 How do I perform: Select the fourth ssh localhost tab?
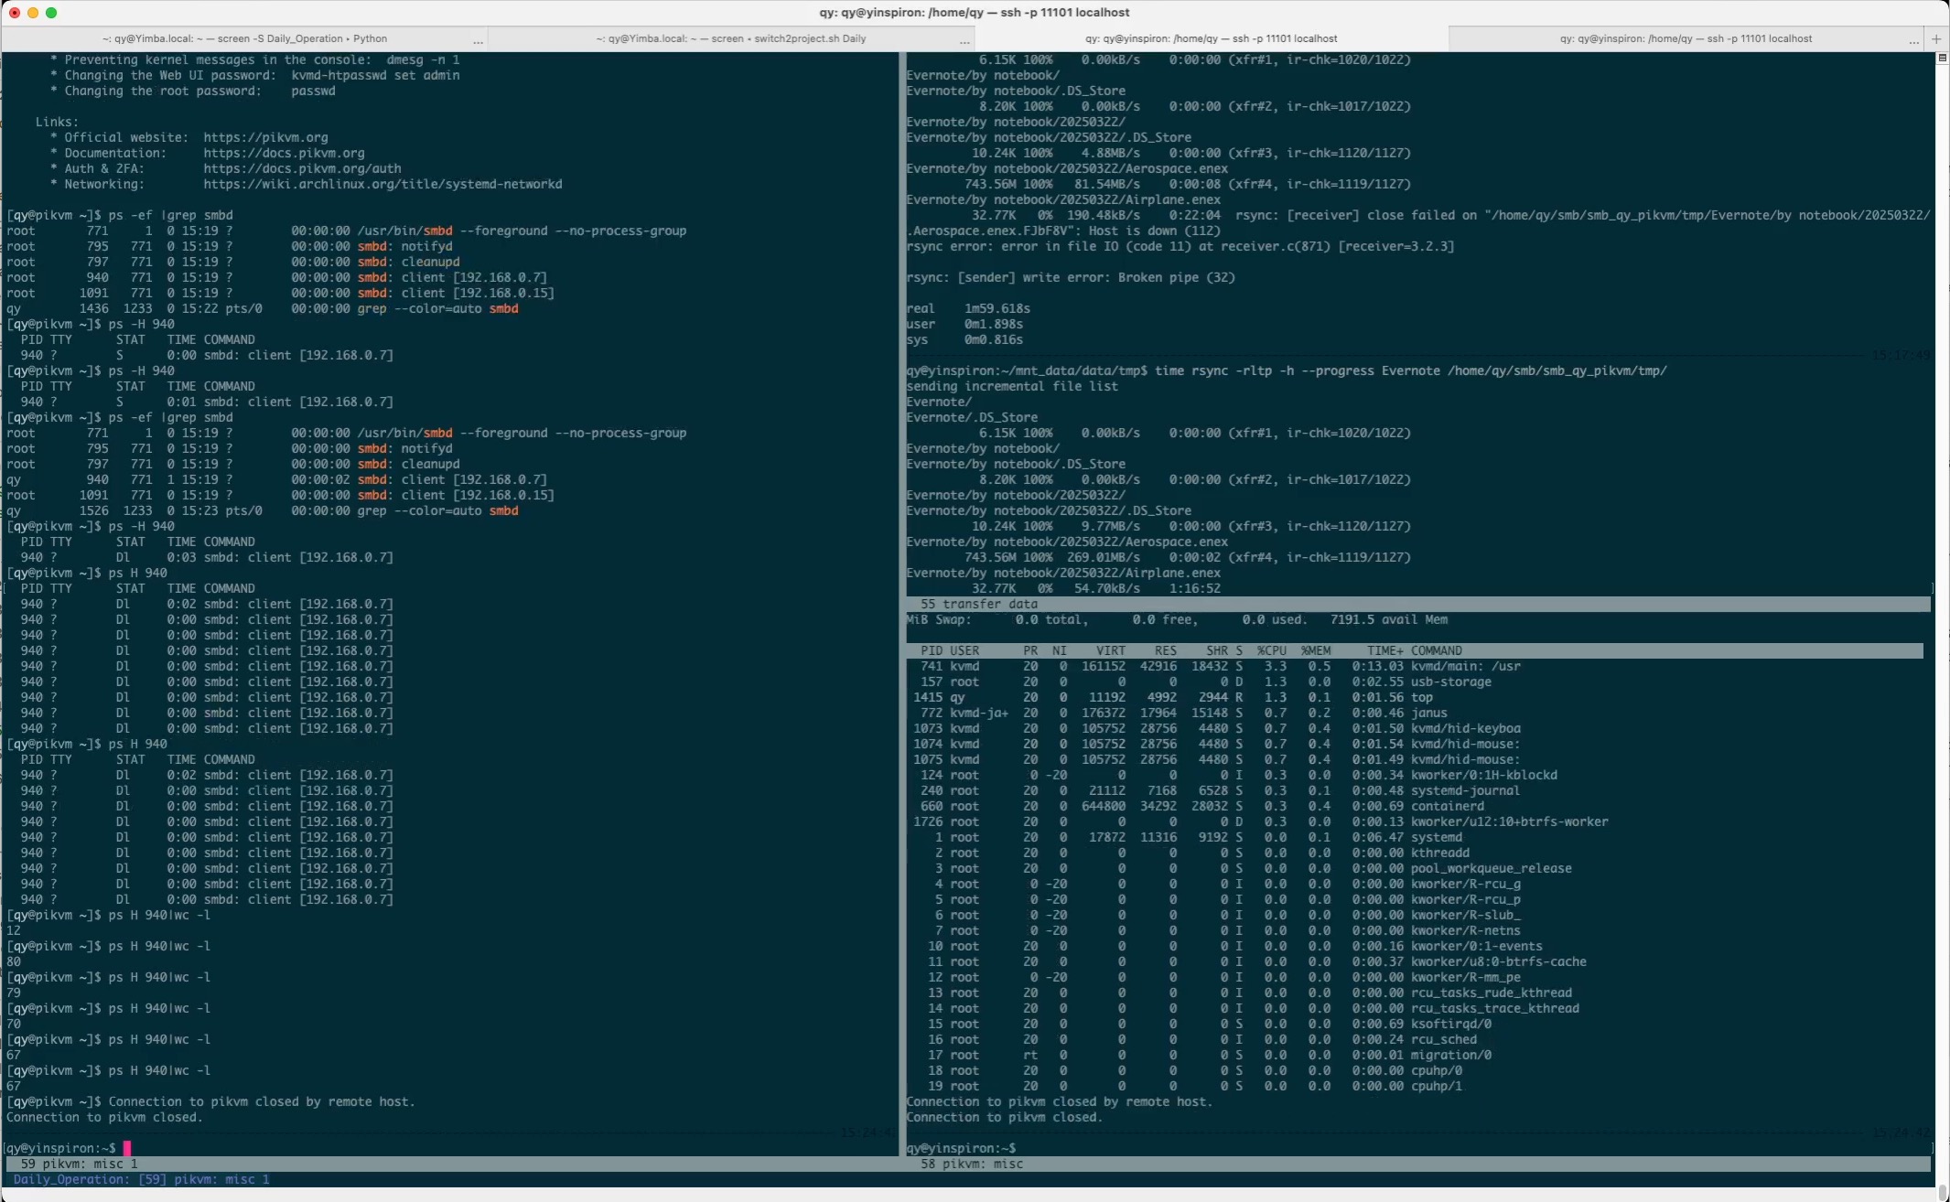click(x=1686, y=38)
